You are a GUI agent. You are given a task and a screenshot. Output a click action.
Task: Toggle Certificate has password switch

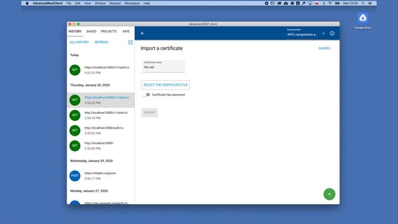147,95
